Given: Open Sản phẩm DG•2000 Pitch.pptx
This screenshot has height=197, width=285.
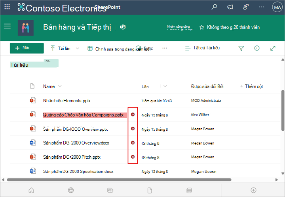Looking at the screenshot, I should 72,157.
